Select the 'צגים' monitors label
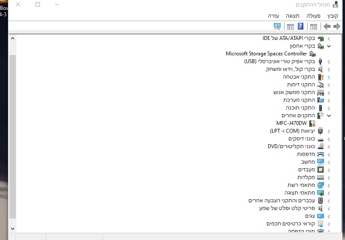This screenshot has width=345, height=240. click(310, 216)
